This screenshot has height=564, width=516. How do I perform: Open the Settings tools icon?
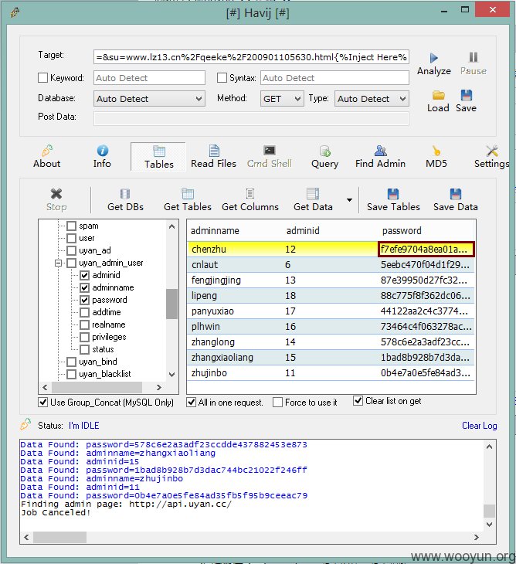(x=491, y=151)
